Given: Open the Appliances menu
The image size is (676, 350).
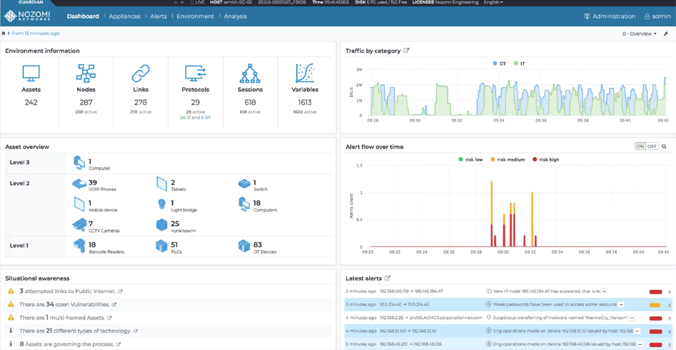Looking at the screenshot, I should 125,16.
